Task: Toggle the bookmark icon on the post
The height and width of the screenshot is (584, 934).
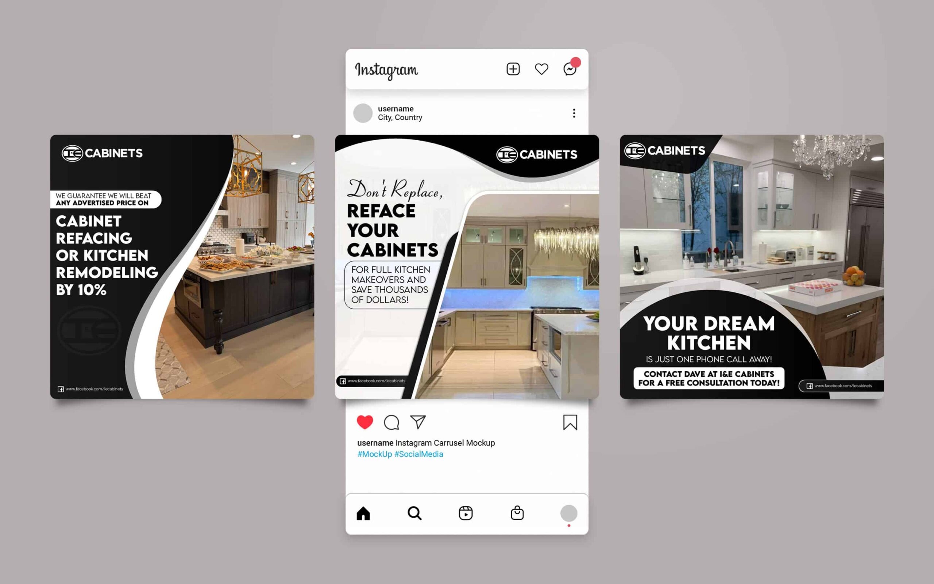Action: pos(568,423)
